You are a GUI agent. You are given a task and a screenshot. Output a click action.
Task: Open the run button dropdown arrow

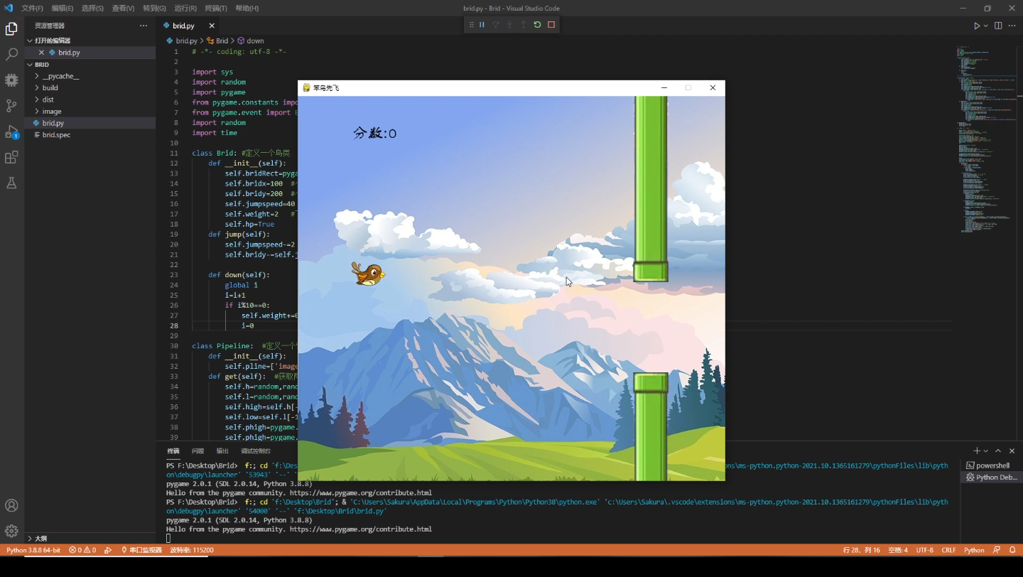click(986, 26)
